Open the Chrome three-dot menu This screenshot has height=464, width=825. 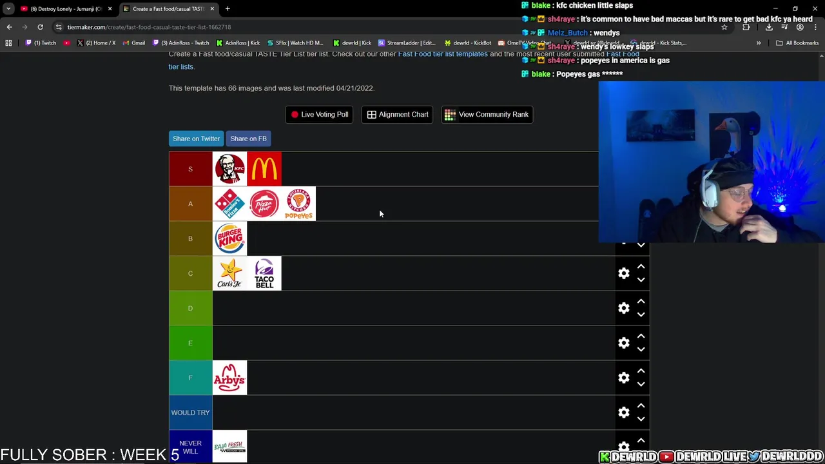point(815,27)
